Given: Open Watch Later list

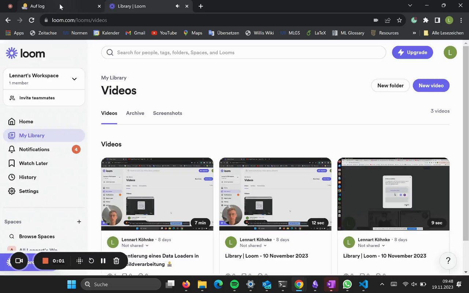Looking at the screenshot, I should point(44,163).
